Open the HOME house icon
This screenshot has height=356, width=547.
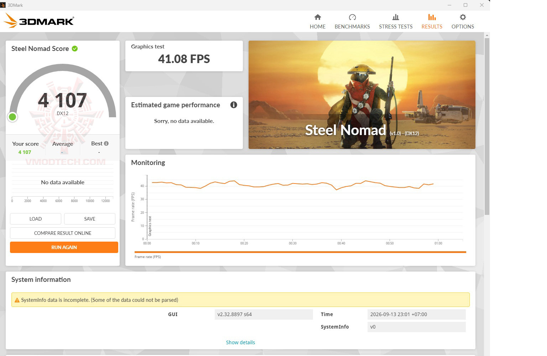point(318,17)
